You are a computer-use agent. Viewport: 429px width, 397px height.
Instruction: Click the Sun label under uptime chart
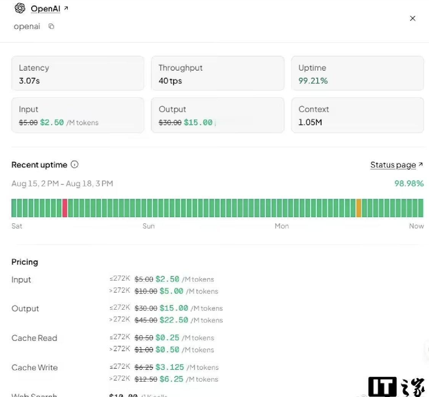tap(149, 226)
